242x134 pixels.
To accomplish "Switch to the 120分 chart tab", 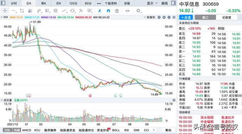I will [x=73, y=3].
